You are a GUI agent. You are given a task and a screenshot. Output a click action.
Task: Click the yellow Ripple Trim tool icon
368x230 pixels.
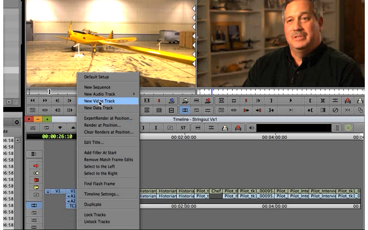coord(36,187)
